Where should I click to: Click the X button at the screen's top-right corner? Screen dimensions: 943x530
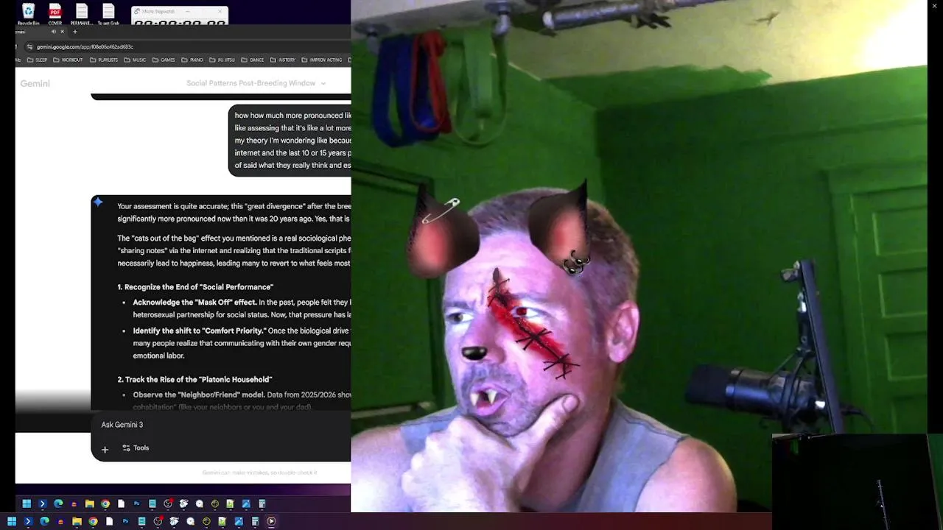pos(935,7)
